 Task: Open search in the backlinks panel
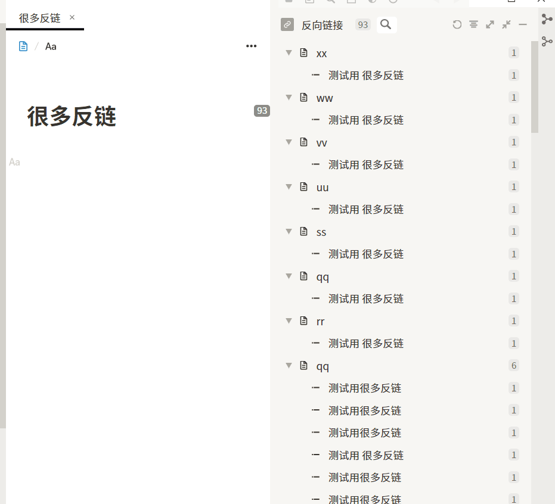[386, 25]
